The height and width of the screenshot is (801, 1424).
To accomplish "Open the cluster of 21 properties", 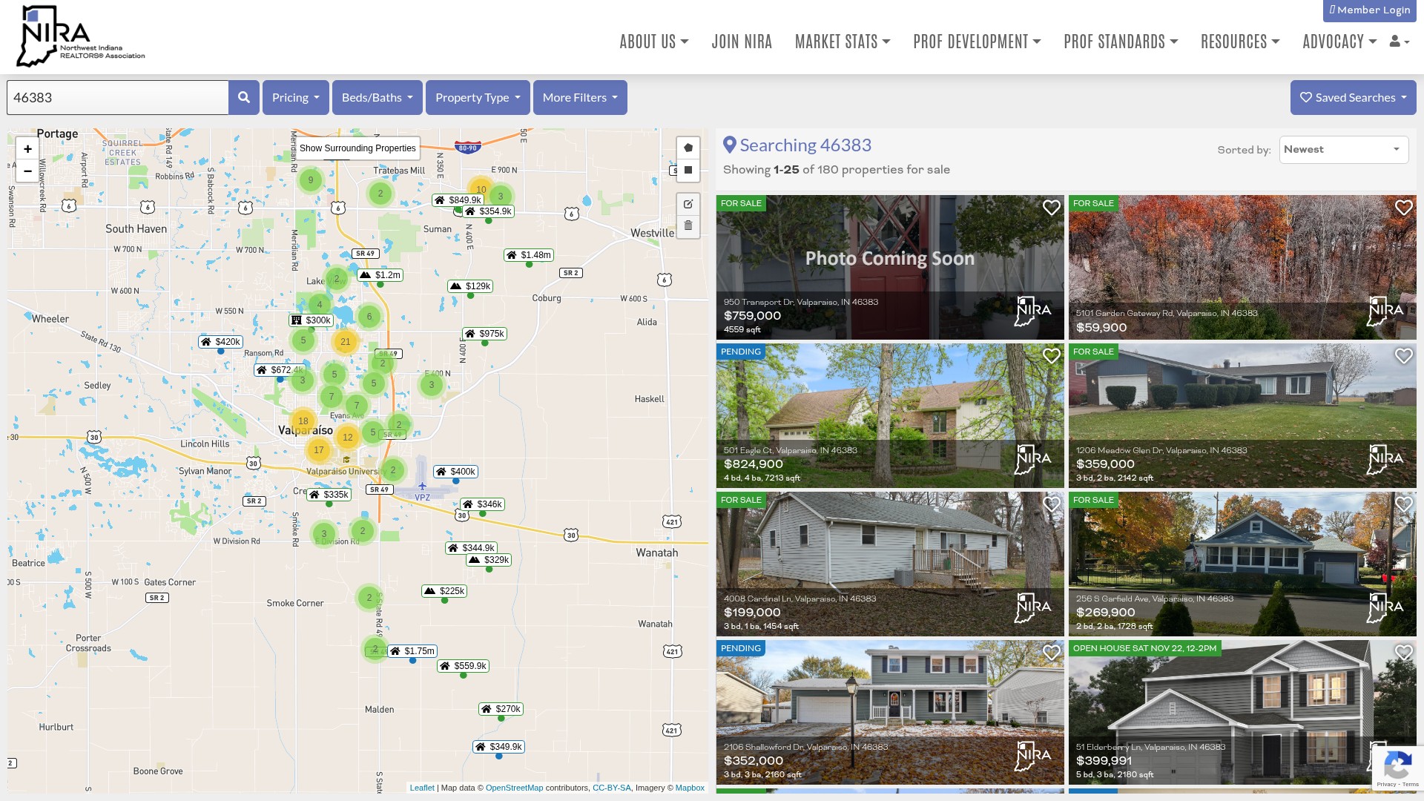I will click(x=346, y=342).
